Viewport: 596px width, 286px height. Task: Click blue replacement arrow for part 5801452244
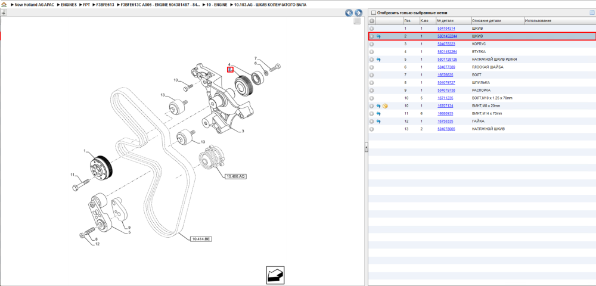378,36
